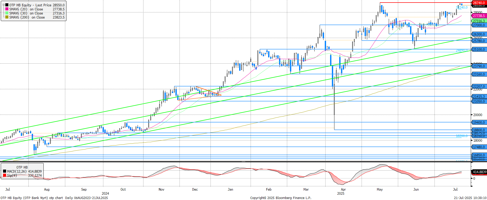Select the 21050.0 horizontal level tag
This screenshot has width=487, height=200.
479,101
